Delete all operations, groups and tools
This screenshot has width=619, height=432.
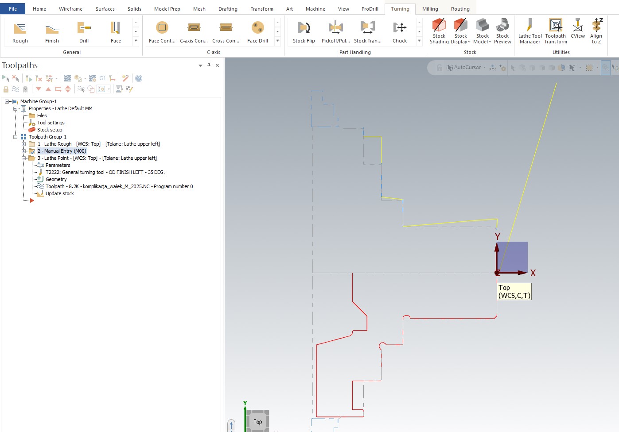pos(125,78)
